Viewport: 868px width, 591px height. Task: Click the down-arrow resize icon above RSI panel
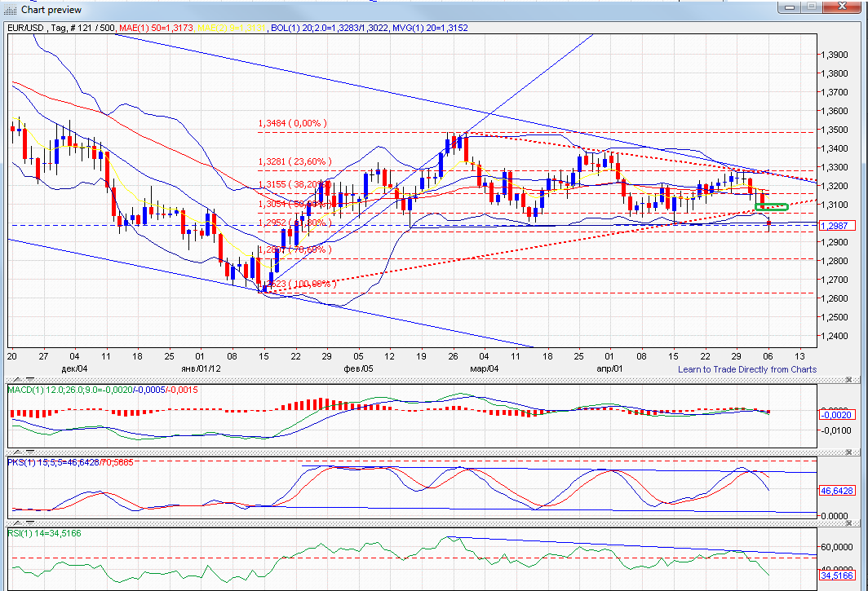pos(30,523)
